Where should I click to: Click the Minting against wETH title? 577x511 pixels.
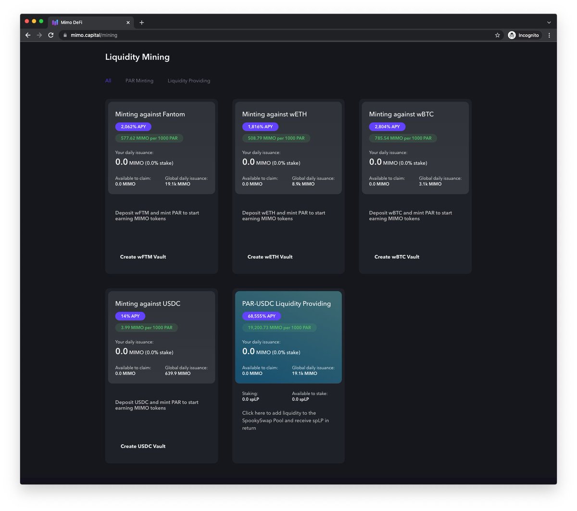[274, 114]
